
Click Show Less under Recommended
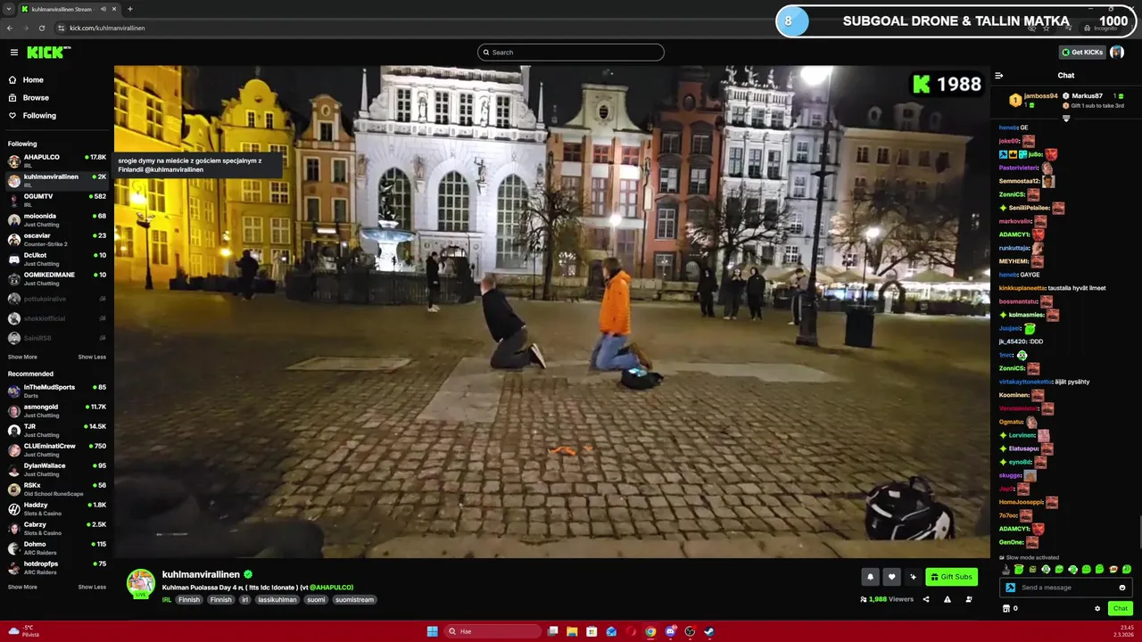pyautogui.click(x=92, y=587)
